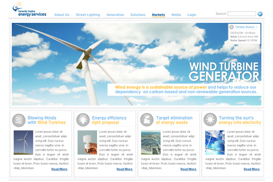Viewport: 273px width, 182px height.
Task: Click the wind waves icon for Blowing Minds
Action: coord(19,120)
